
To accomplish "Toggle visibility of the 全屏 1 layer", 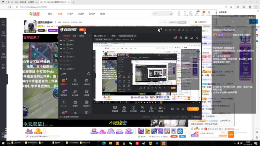I will tap(61, 40).
